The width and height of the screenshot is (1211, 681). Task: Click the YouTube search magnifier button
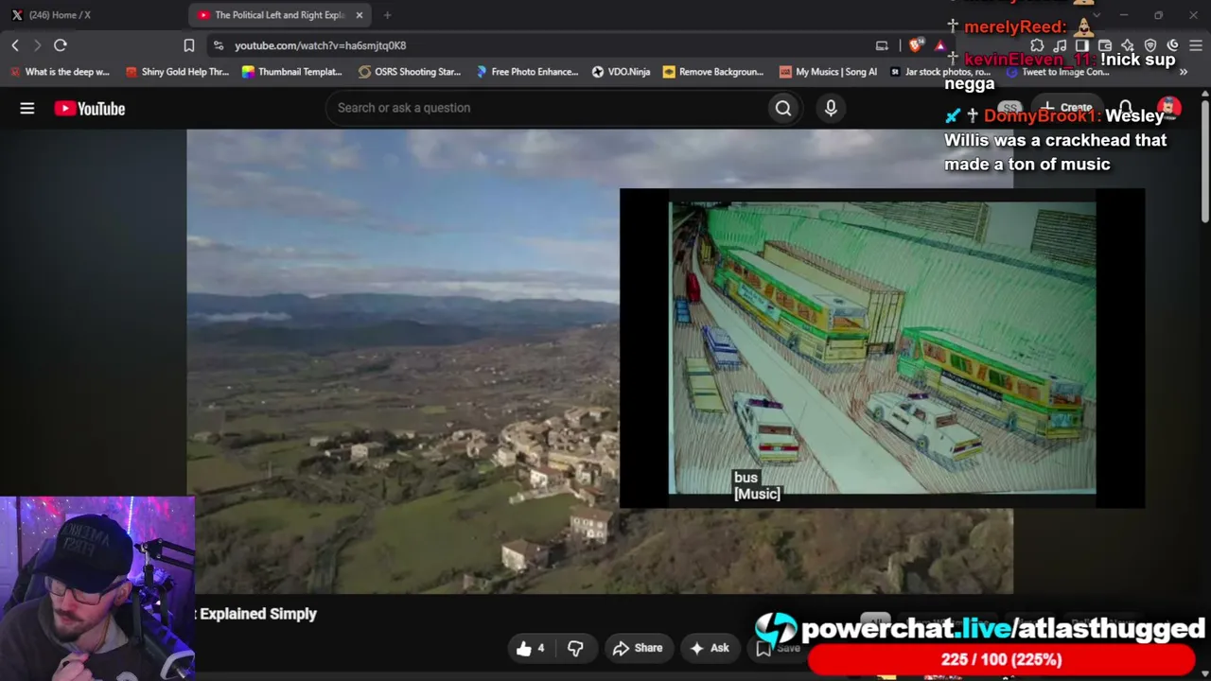point(783,108)
